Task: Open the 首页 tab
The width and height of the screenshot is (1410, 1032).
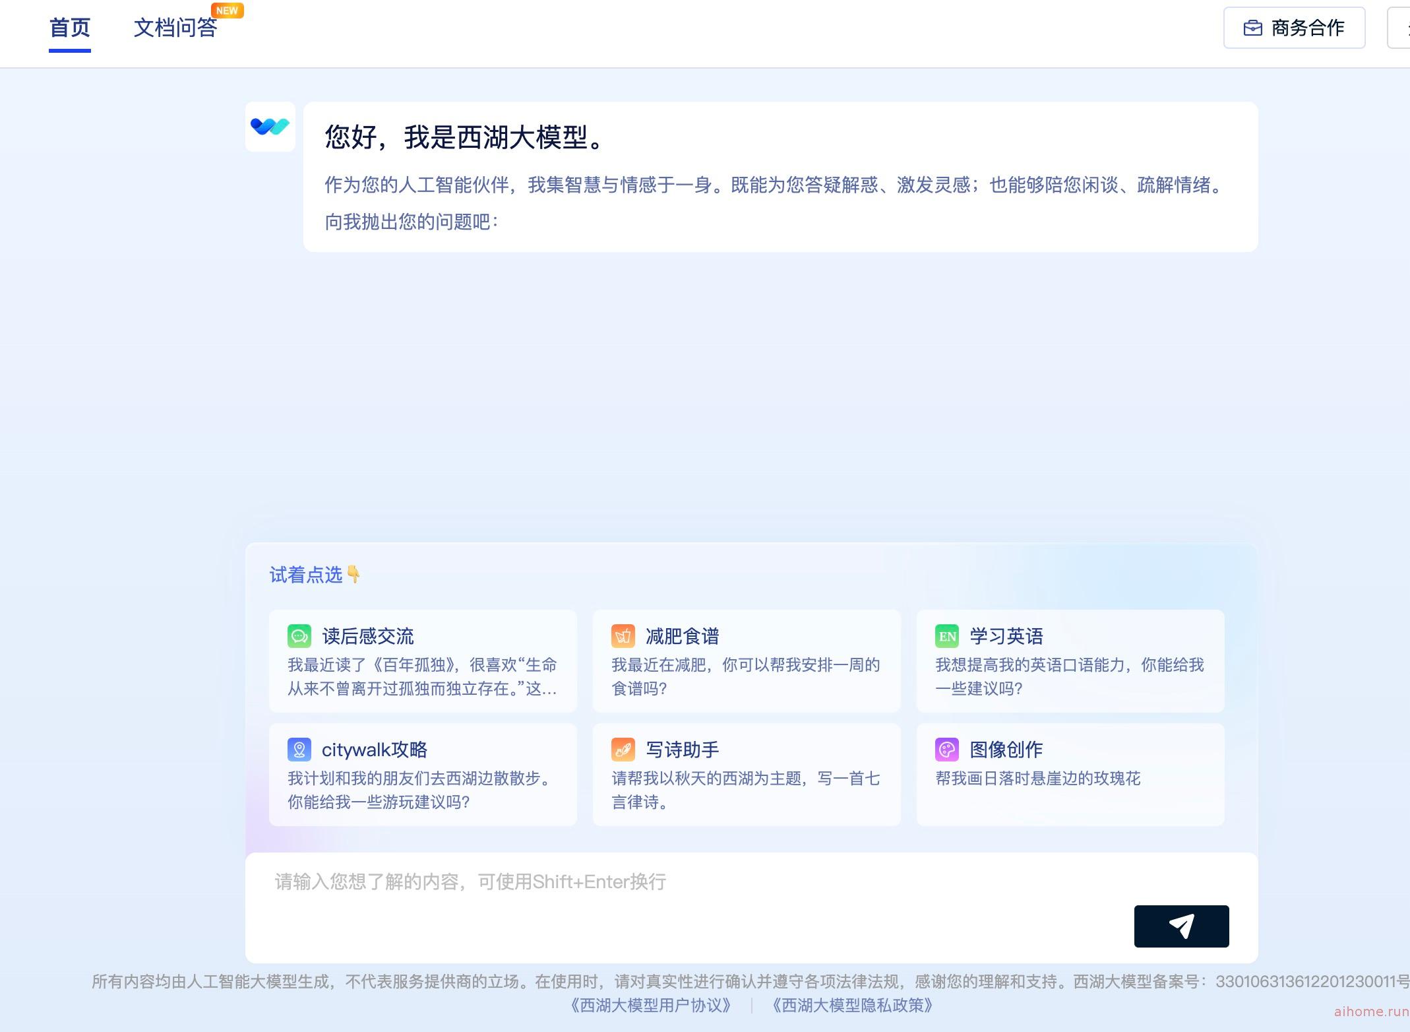Action: pyautogui.click(x=70, y=28)
